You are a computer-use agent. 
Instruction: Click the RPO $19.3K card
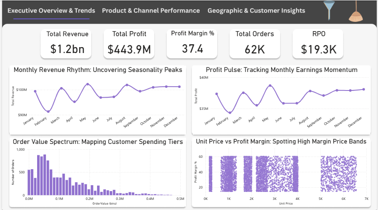318,43
